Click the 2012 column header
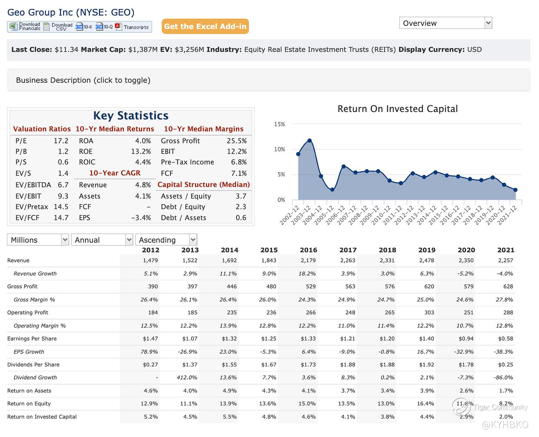Viewport: 539px width, 437px height. click(151, 250)
